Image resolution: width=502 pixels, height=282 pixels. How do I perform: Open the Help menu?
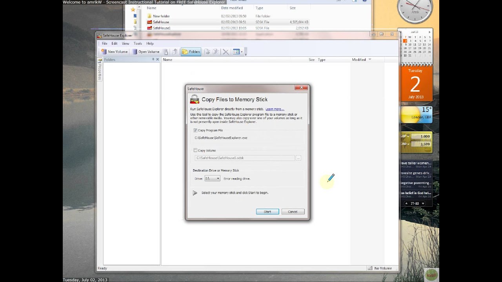[150, 43]
